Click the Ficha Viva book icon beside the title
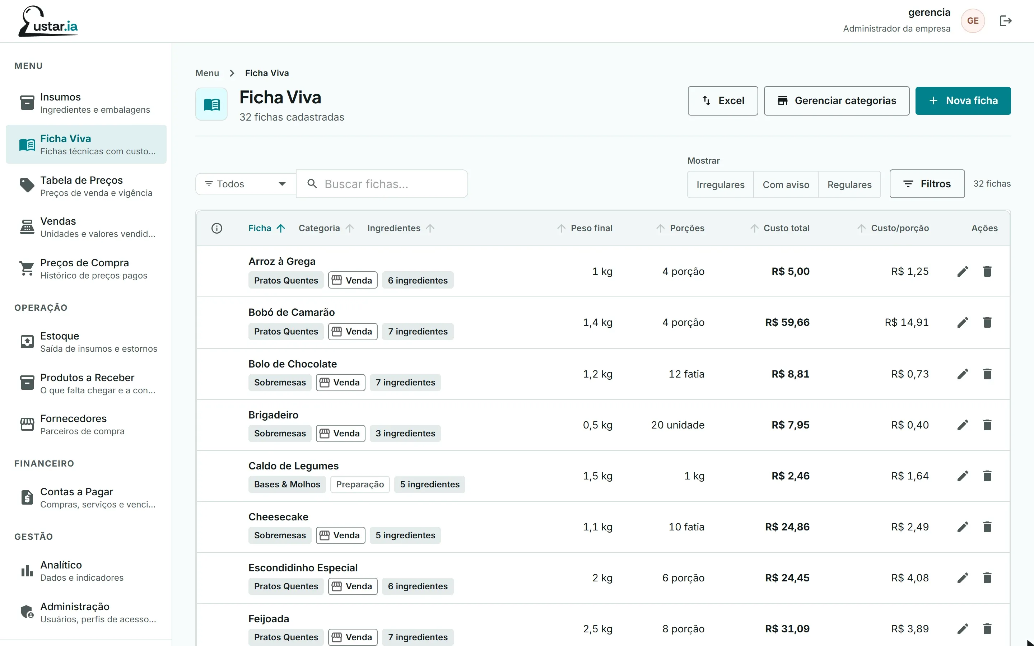Image resolution: width=1034 pixels, height=646 pixels. point(211,104)
